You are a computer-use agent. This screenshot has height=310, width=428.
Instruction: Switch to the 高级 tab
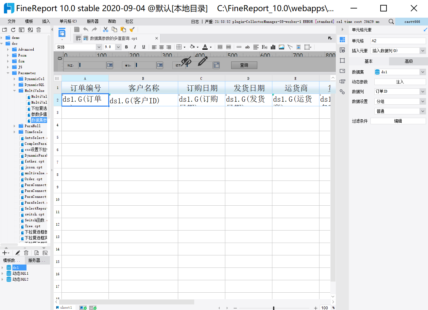(x=409, y=61)
